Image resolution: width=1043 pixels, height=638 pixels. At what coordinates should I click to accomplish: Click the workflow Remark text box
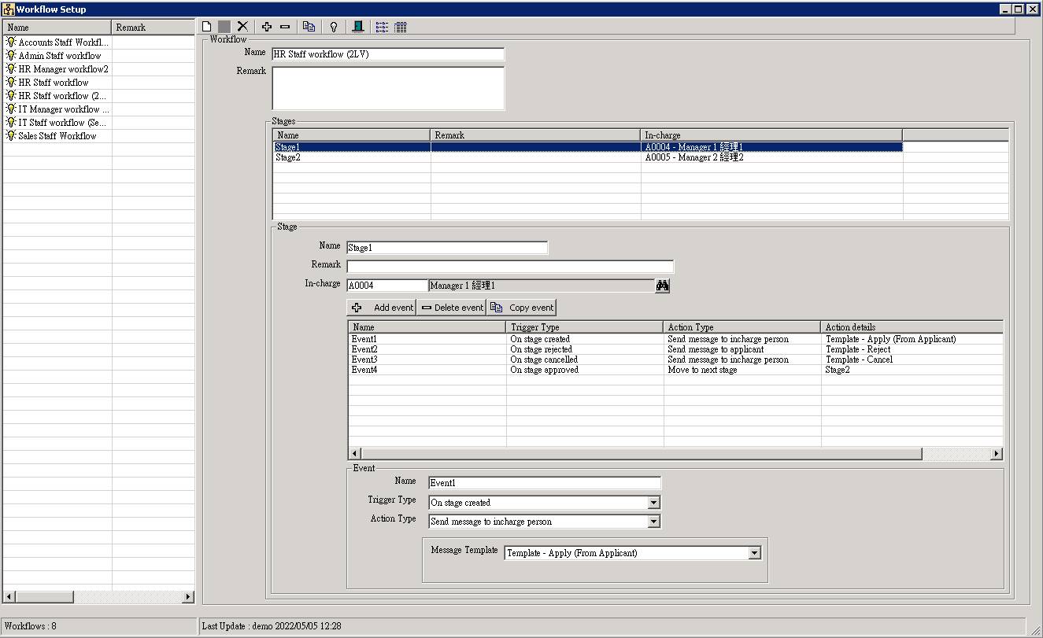point(388,88)
